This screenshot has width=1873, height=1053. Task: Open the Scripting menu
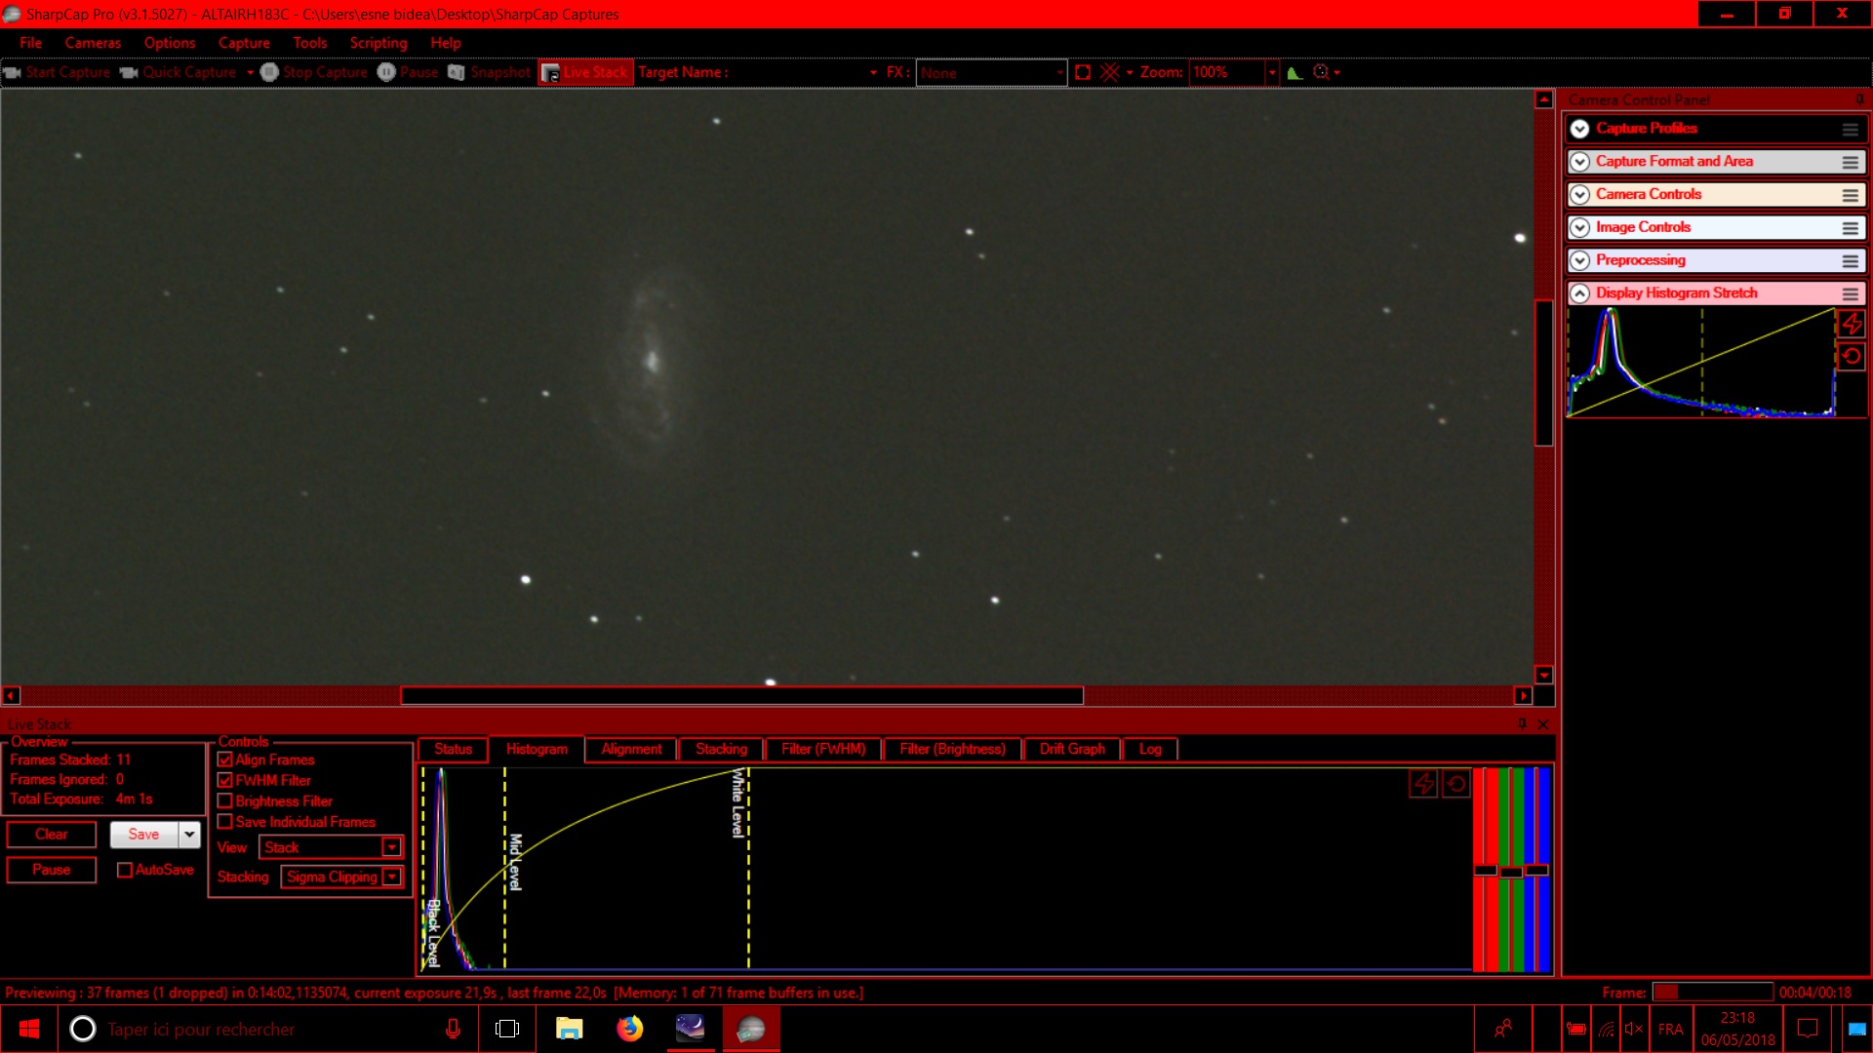pos(379,43)
